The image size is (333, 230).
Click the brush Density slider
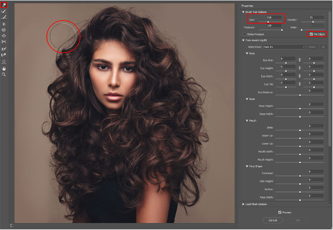click(x=313, y=22)
